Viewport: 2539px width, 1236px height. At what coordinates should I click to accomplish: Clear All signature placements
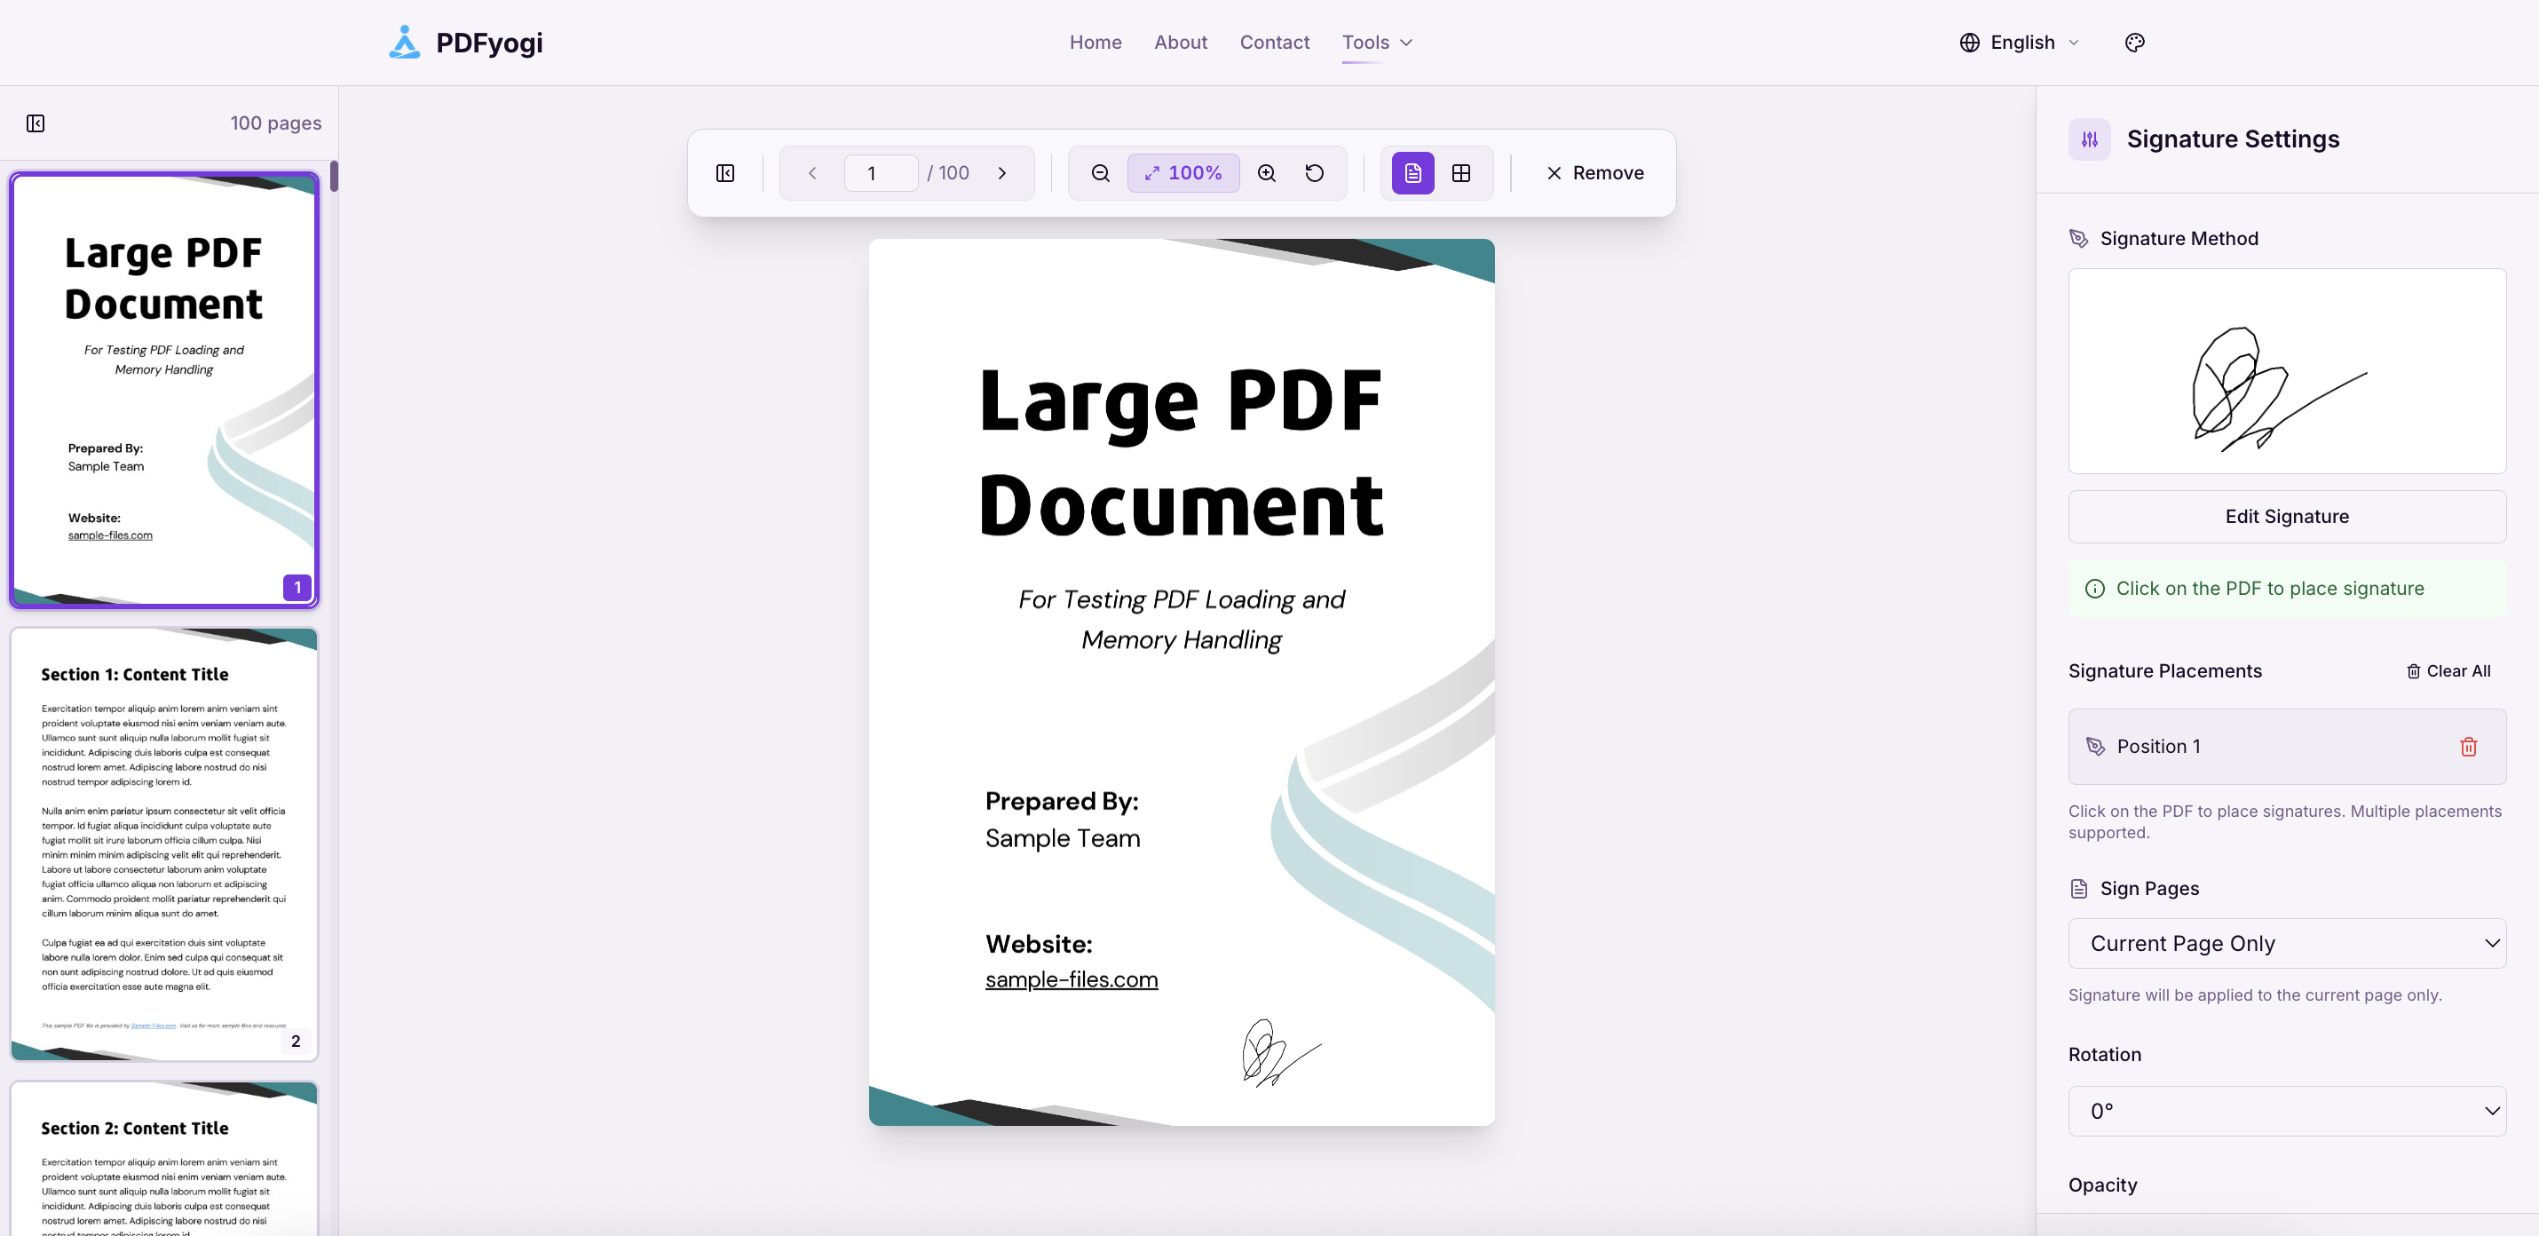click(x=2450, y=670)
